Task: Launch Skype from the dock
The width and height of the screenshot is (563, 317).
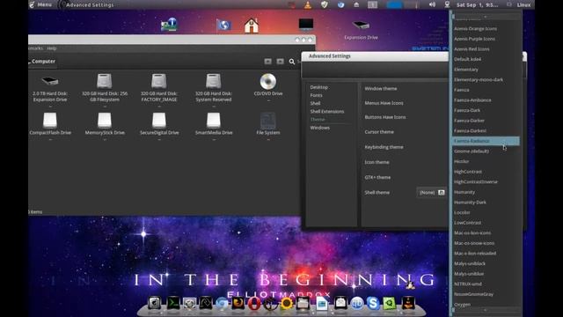Action: click(373, 303)
